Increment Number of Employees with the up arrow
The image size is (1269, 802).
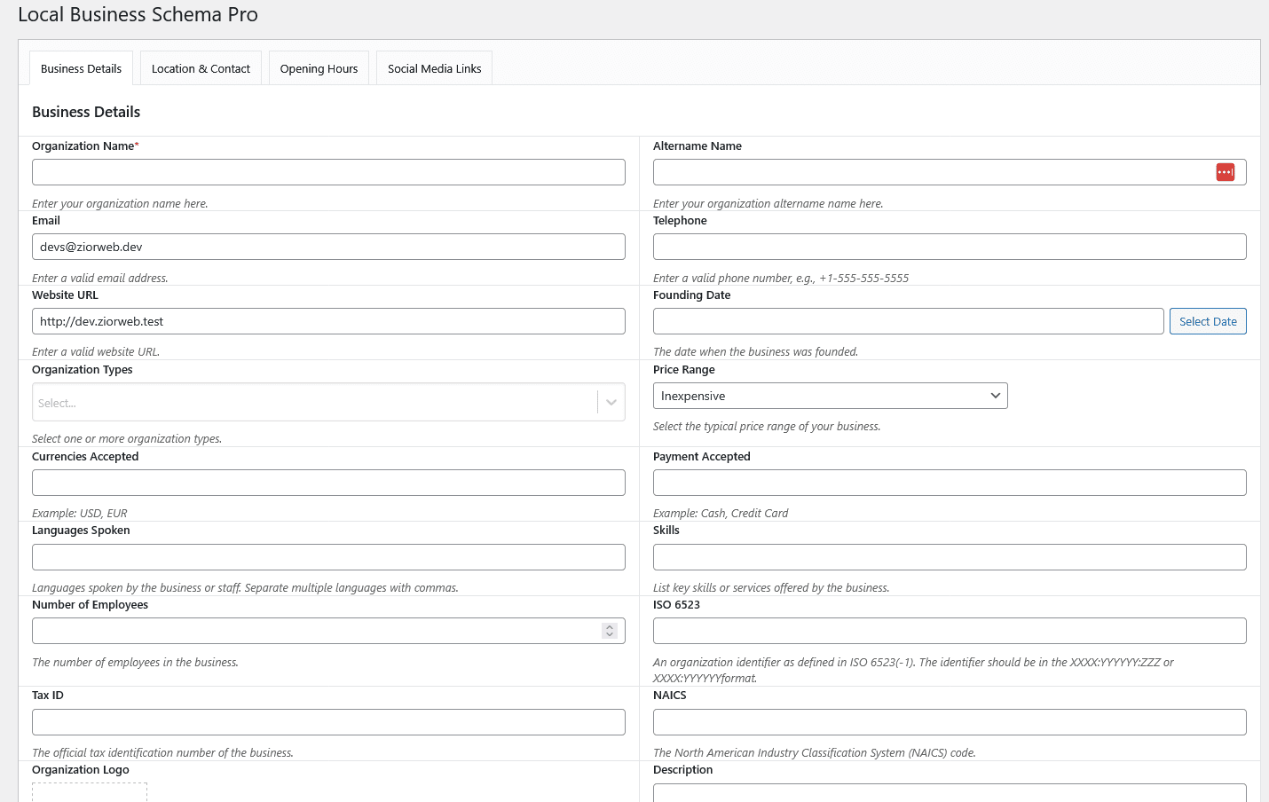[x=609, y=627]
